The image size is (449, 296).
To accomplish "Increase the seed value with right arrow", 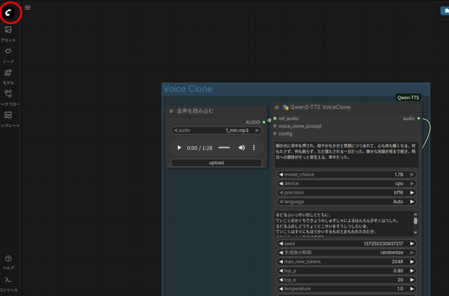I will pos(412,244).
